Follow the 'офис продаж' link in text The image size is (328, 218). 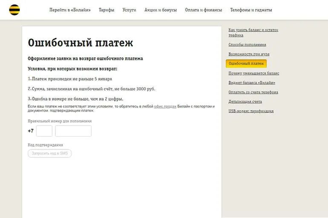tap(165, 106)
